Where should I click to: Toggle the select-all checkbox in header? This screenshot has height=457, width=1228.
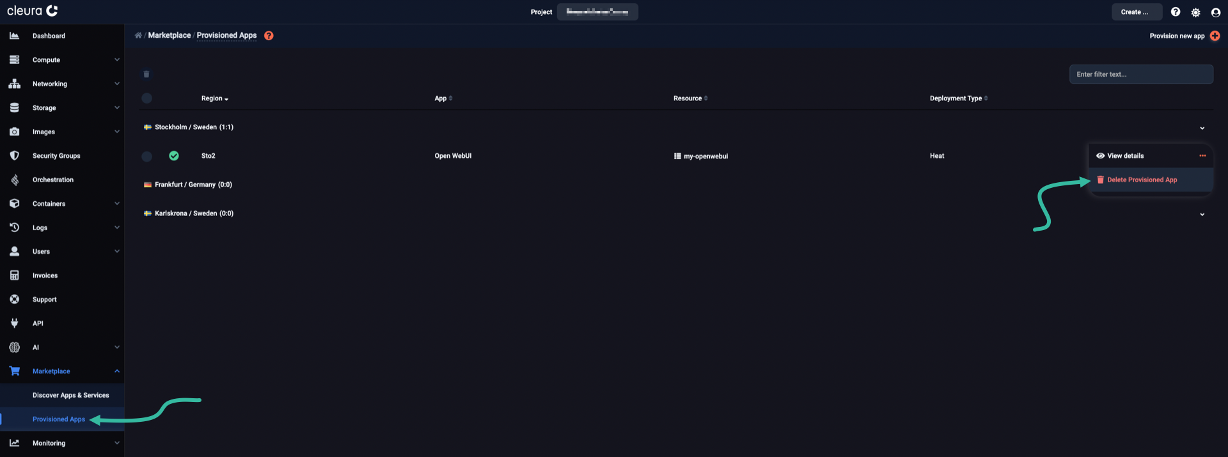[146, 98]
